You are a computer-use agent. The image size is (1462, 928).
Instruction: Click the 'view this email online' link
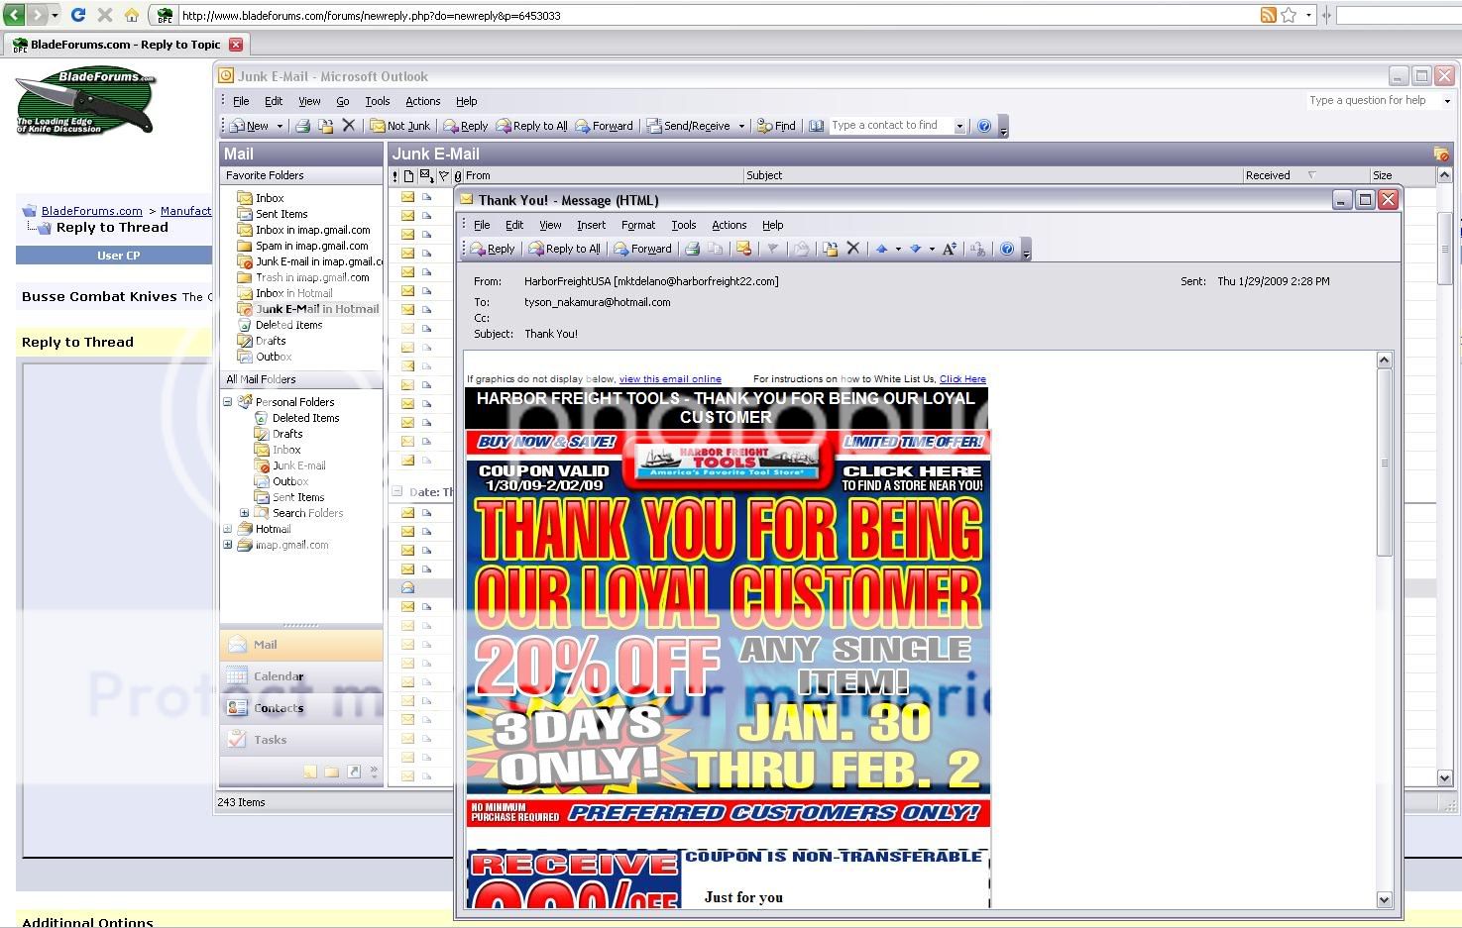[x=670, y=379]
